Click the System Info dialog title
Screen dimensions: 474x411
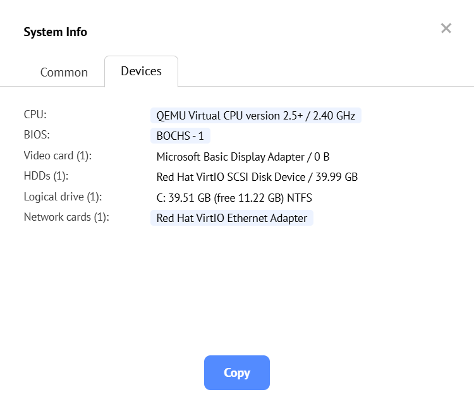[55, 32]
